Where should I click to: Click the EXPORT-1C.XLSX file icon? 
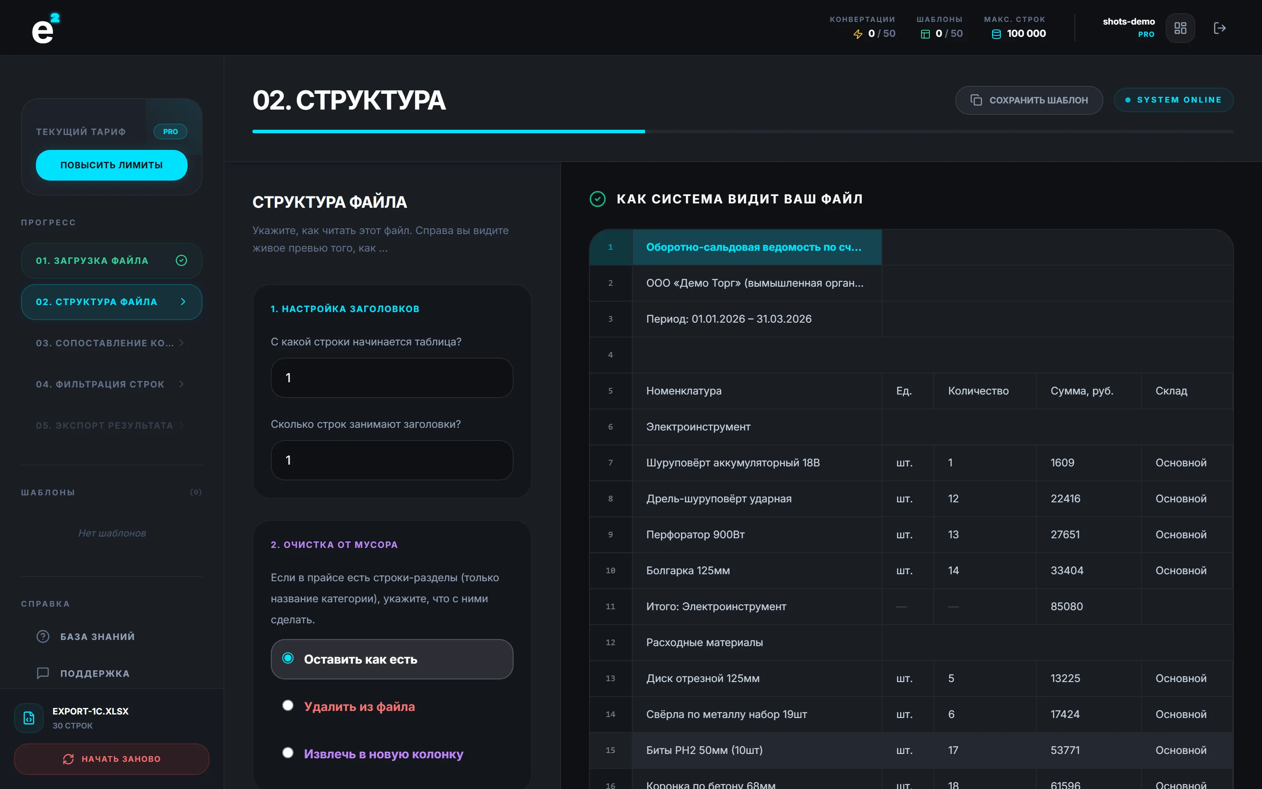(x=29, y=718)
